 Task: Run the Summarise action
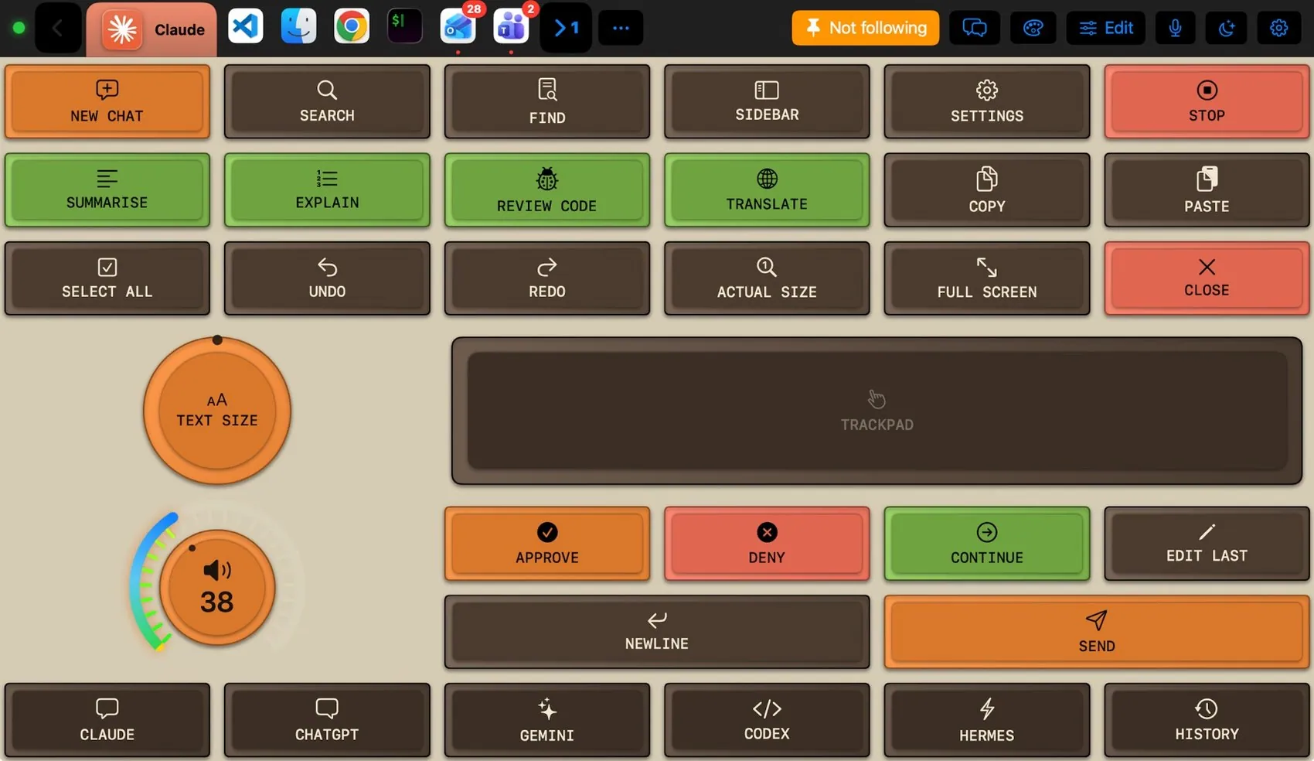click(107, 190)
